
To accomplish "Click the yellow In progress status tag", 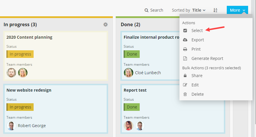I will click(20, 54).
